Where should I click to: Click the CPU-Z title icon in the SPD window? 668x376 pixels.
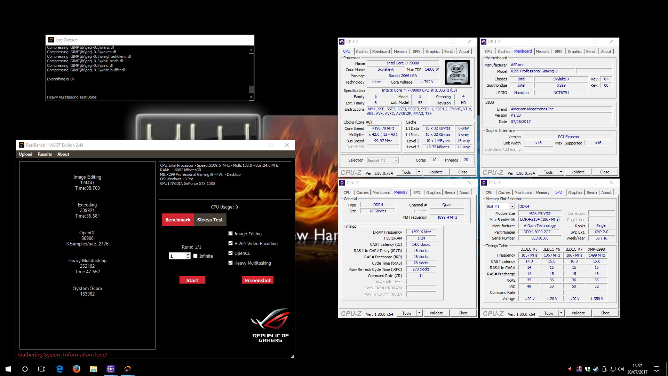(x=484, y=183)
